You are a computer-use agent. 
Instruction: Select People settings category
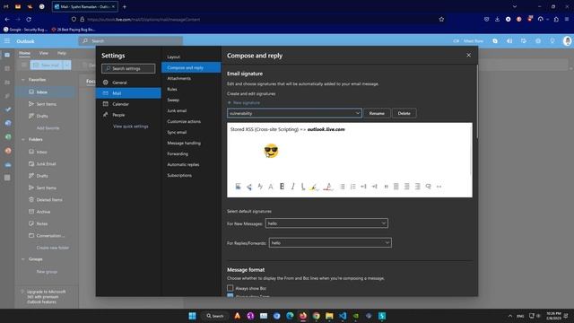[x=128, y=115]
